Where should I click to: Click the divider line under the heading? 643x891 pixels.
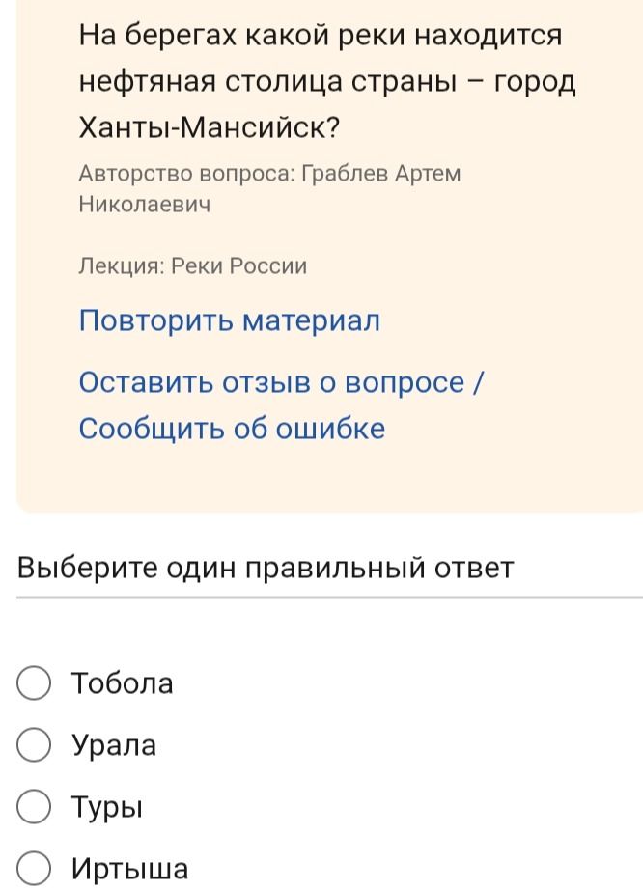pyautogui.click(x=330, y=598)
